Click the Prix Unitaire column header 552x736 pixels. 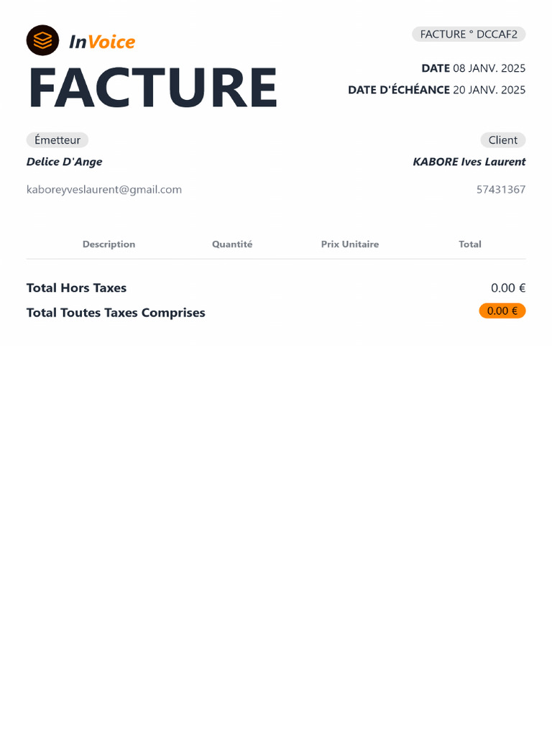[x=350, y=244]
